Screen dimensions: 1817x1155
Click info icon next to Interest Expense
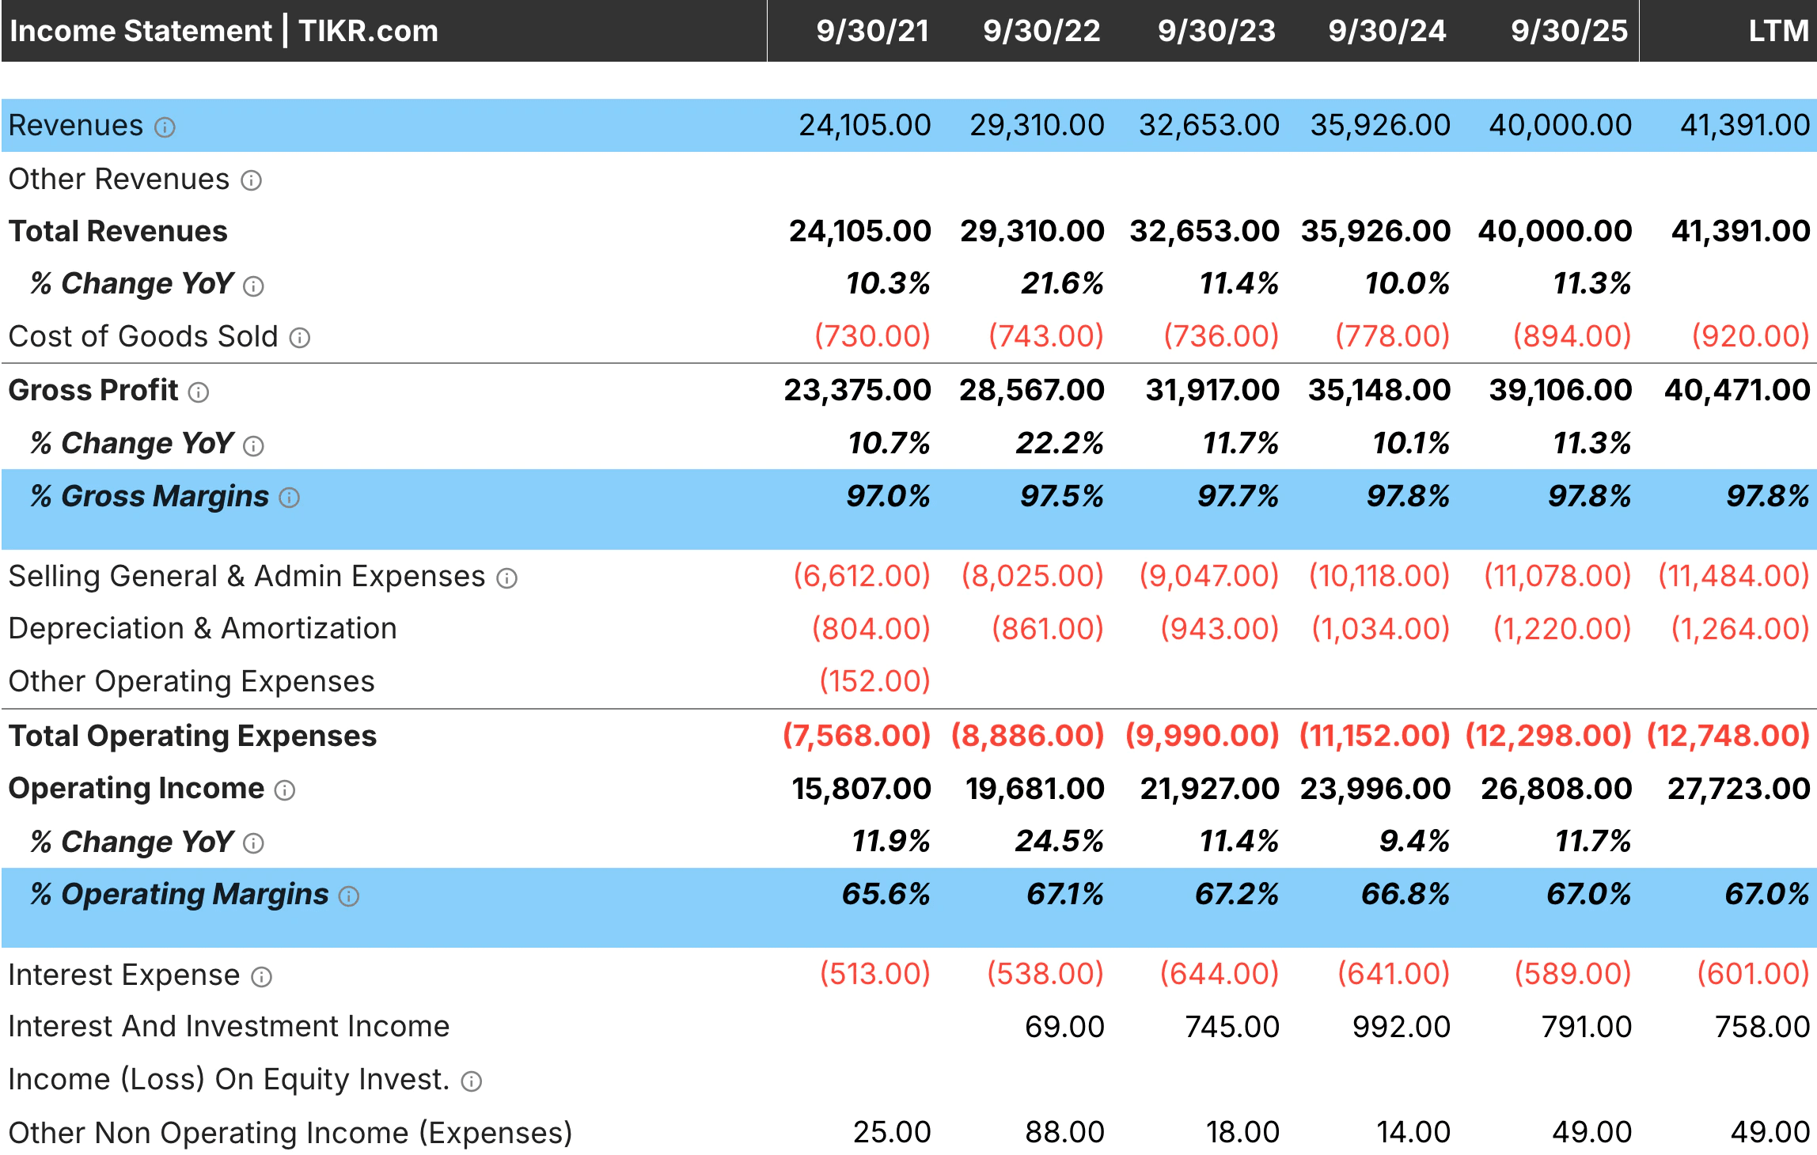tap(261, 978)
